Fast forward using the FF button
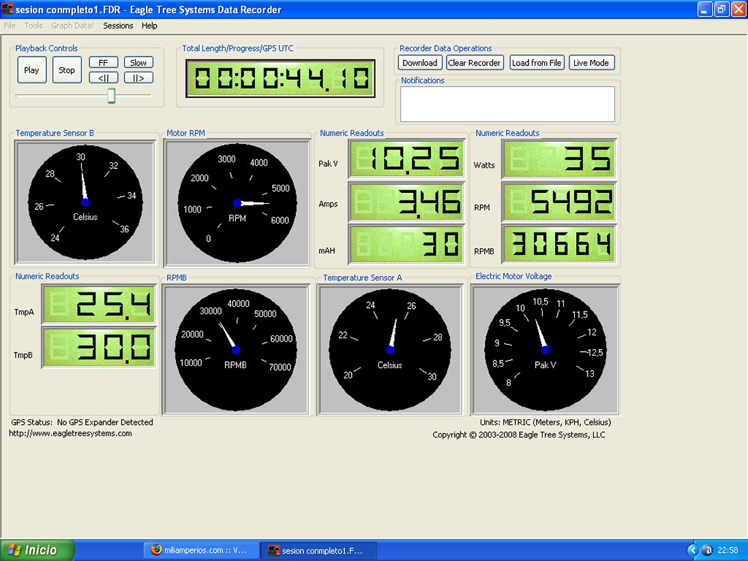Image resolution: width=748 pixels, height=561 pixels. coord(104,63)
